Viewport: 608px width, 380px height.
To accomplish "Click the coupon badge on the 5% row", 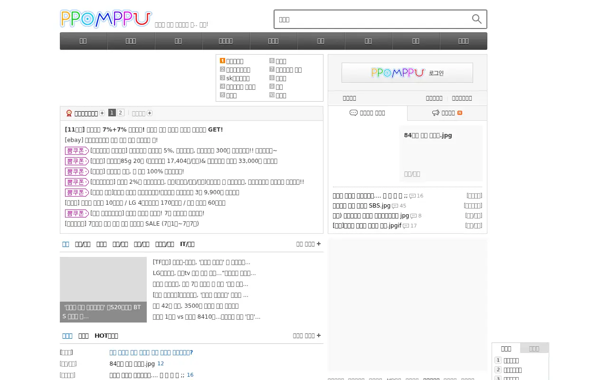I will tap(77, 151).
